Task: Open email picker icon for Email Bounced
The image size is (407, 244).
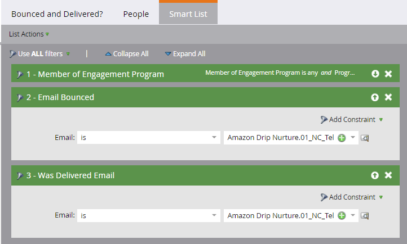Action: [365, 138]
